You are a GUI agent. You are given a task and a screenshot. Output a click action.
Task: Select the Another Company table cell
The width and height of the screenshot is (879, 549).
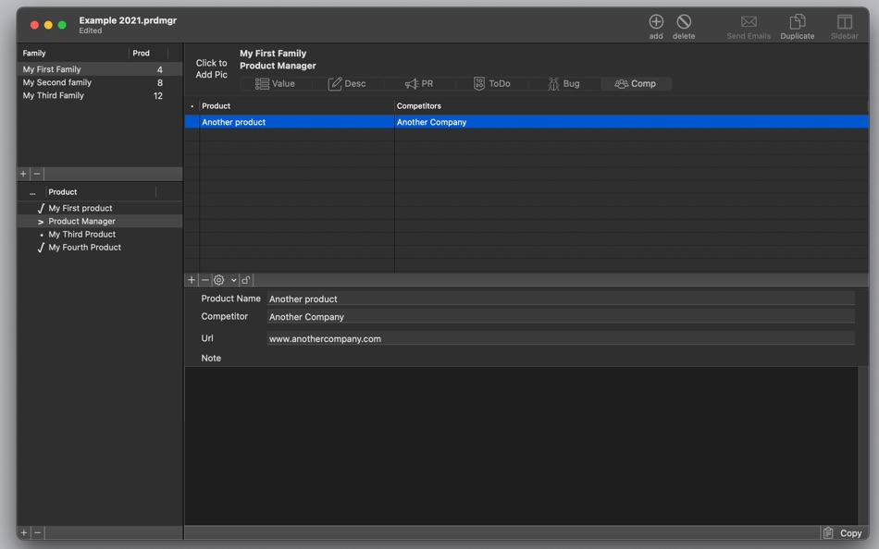pos(631,122)
